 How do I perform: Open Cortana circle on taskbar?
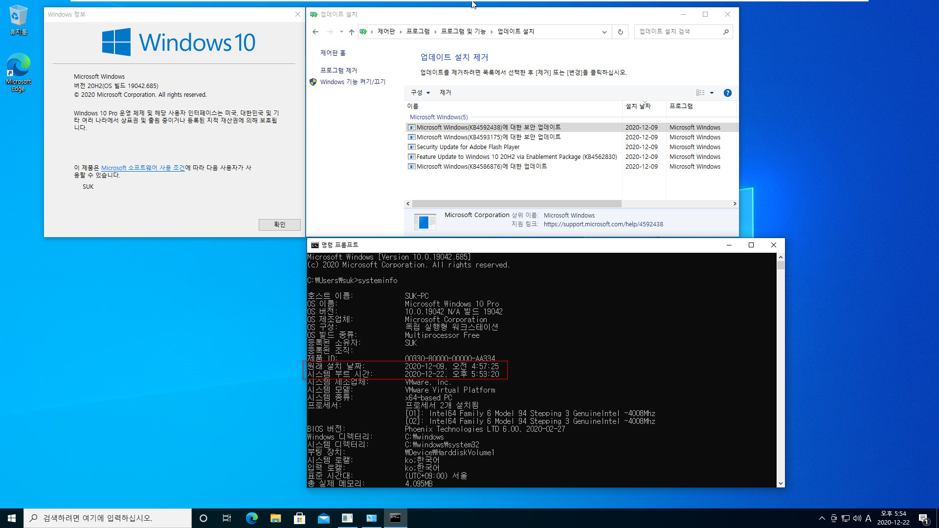203,518
